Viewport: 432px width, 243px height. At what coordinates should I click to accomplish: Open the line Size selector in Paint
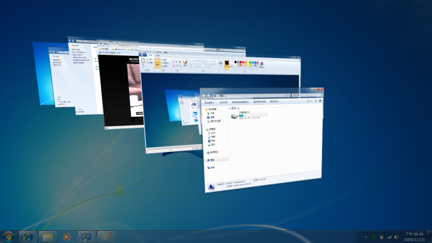tap(221, 64)
